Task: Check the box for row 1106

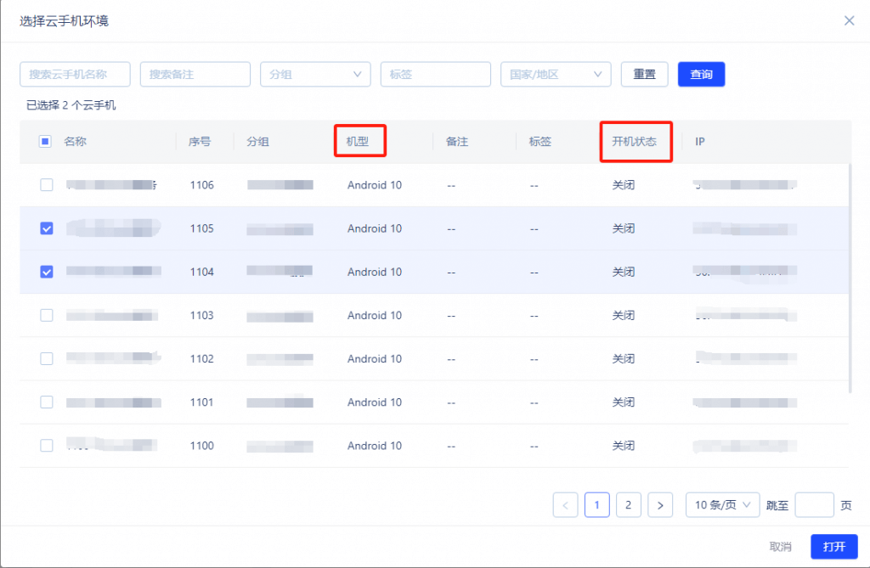Action: (47, 185)
